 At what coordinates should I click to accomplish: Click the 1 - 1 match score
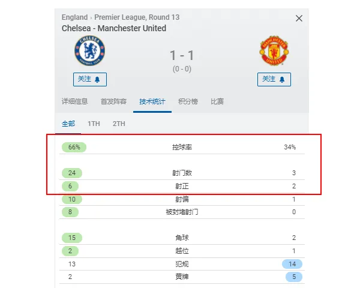click(182, 56)
